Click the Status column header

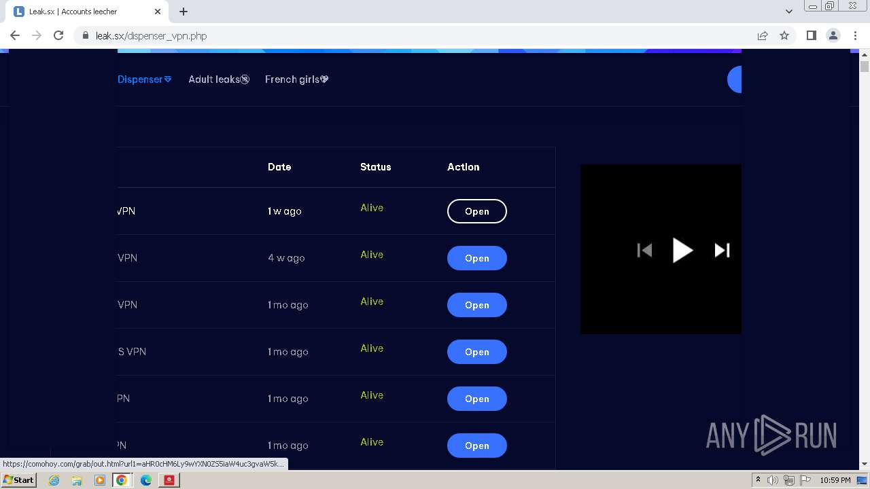(x=375, y=167)
